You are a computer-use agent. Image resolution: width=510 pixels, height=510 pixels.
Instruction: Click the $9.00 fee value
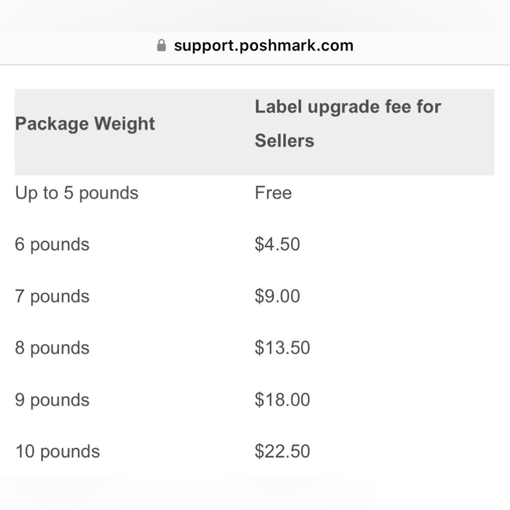(277, 296)
